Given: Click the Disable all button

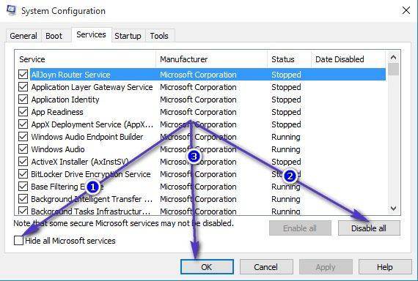Looking at the screenshot, I should (369, 228).
